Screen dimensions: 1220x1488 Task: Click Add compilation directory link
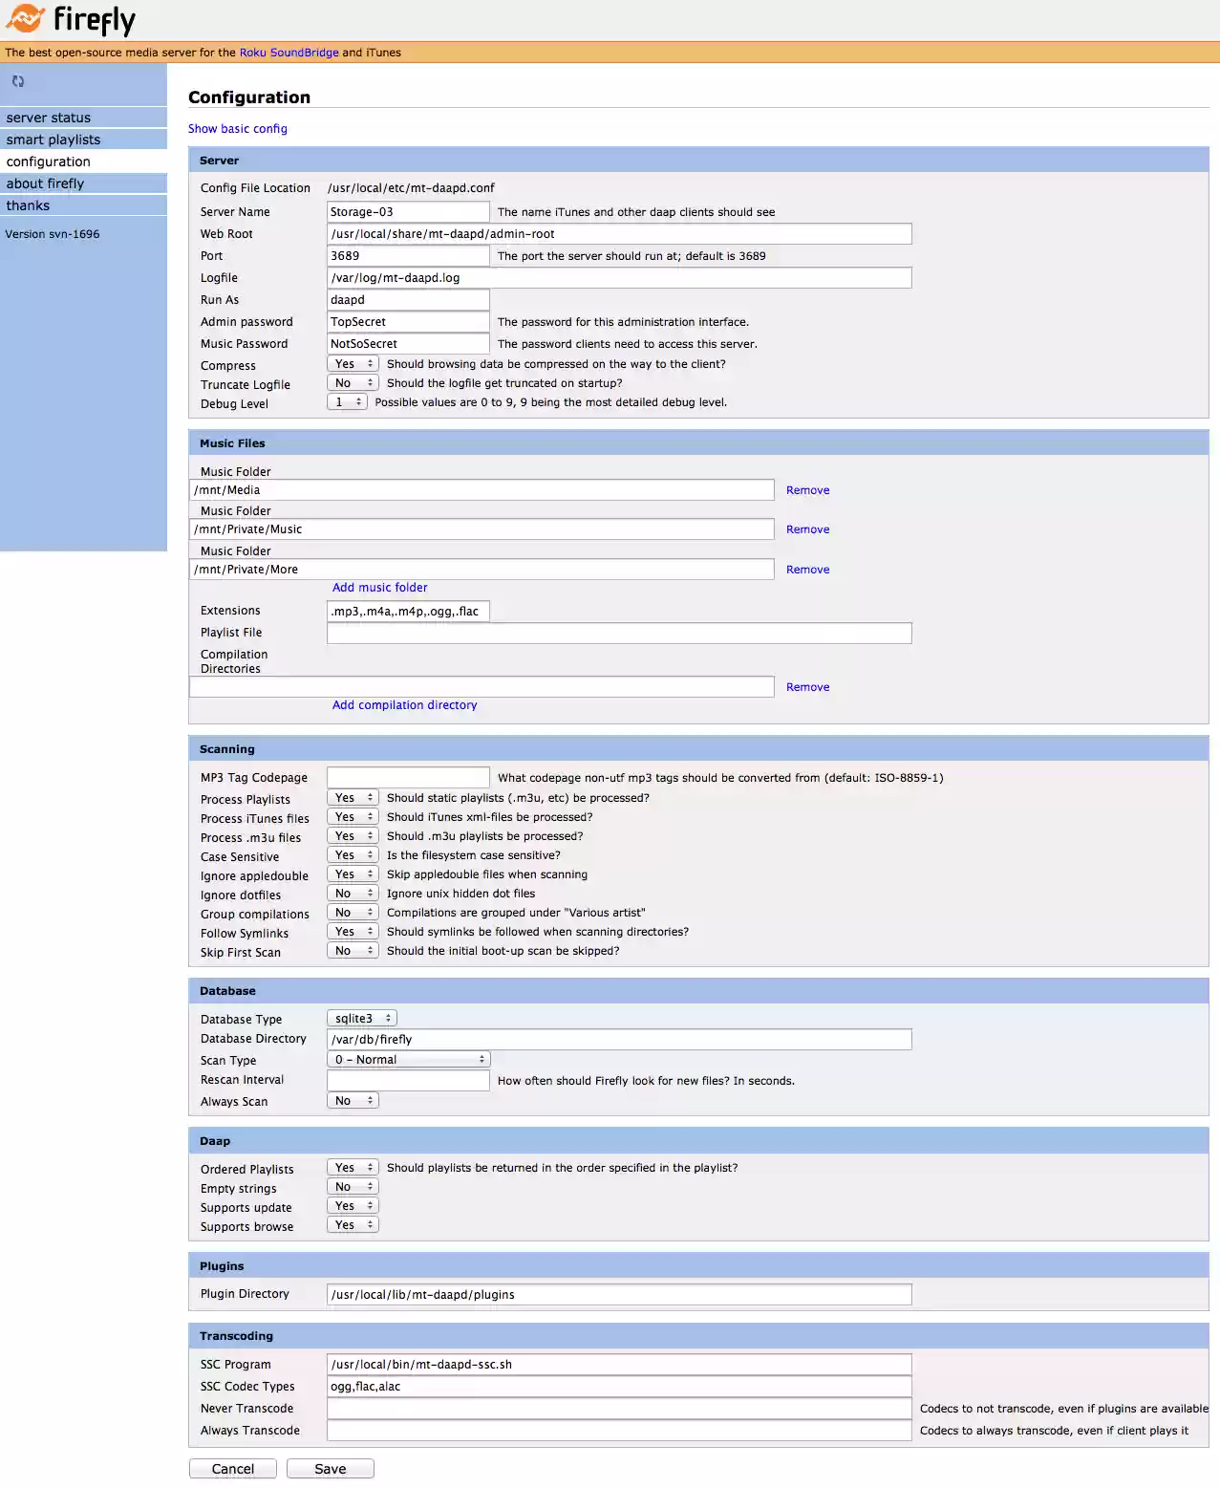tap(404, 705)
